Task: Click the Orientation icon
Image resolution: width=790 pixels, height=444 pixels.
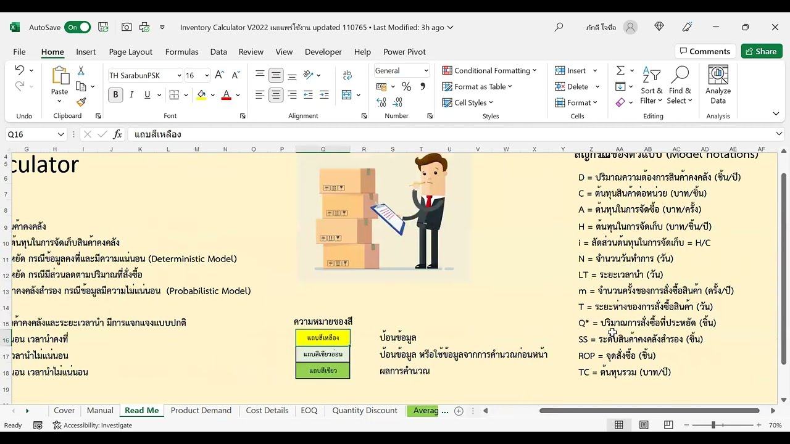Action: click(309, 75)
